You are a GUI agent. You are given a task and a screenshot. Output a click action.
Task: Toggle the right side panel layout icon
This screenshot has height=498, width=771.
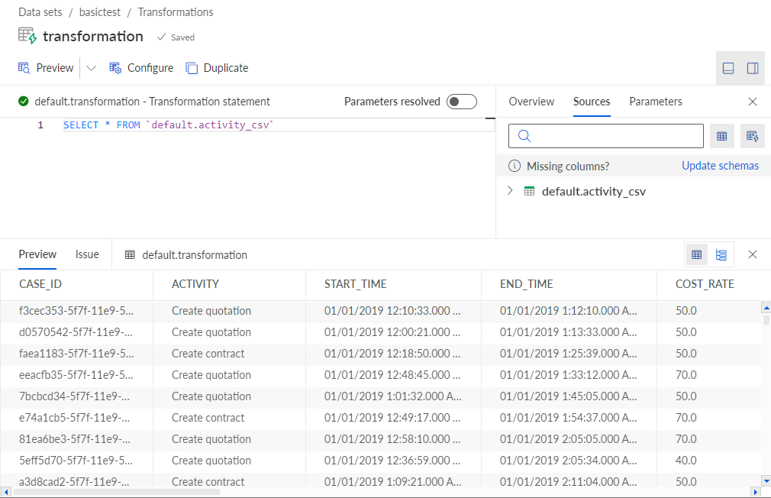[x=753, y=69]
